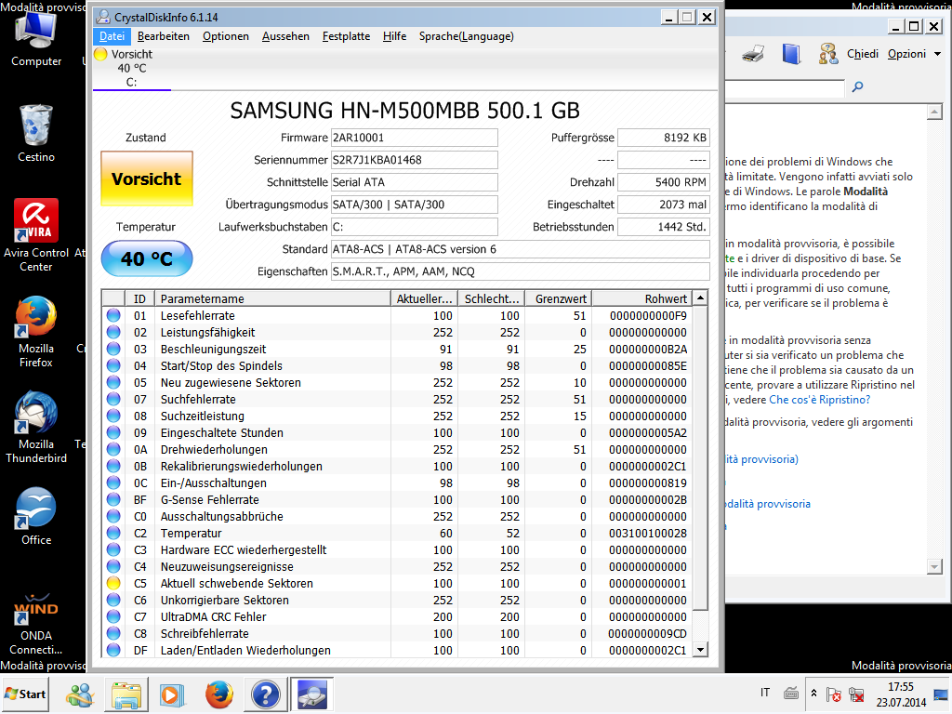Open Windows Live Messenger taskbar icon
Viewport: 952px width, 714px height.
pyautogui.click(x=80, y=694)
